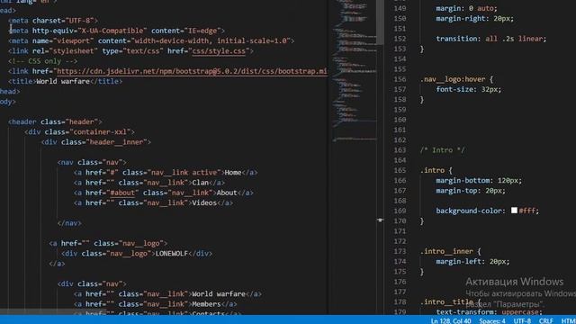Click line number 149 in CSS editor
The width and height of the screenshot is (576, 324).
coord(400,8)
